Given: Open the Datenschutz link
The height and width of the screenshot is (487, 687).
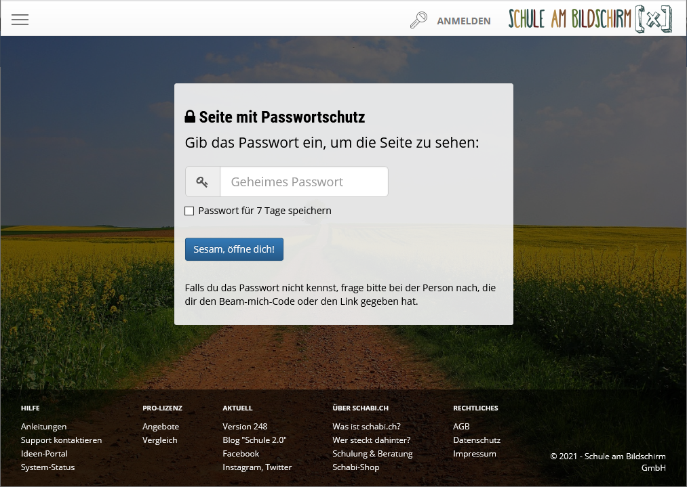Looking at the screenshot, I should point(477,440).
